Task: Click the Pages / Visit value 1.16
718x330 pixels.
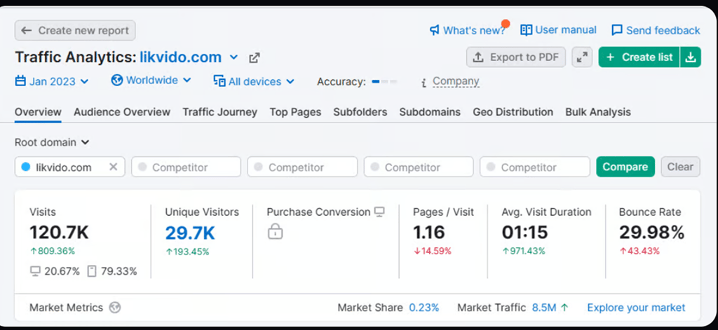Action: coord(429,233)
